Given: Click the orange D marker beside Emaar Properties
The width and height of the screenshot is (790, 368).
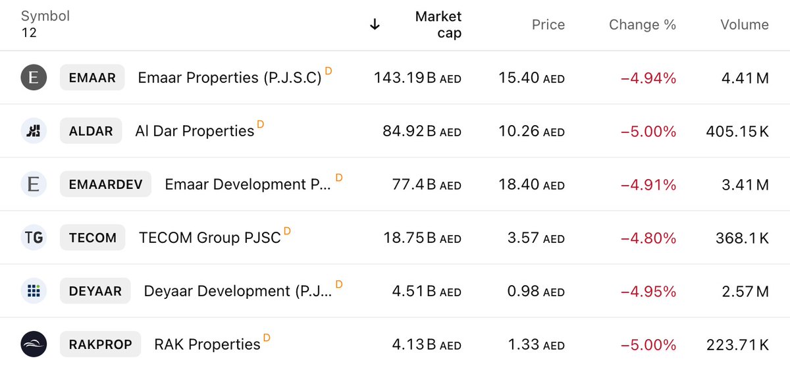Looking at the screenshot, I should [x=329, y=70].
